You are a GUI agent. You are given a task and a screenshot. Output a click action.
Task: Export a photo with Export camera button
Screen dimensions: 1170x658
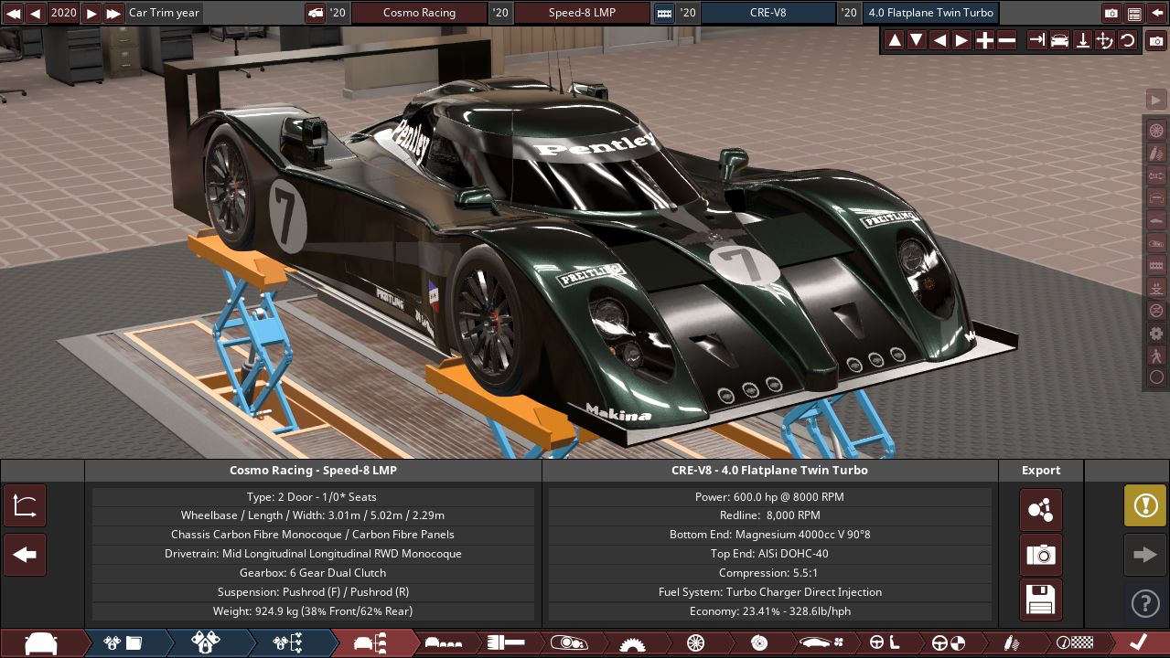point(1041,555)
